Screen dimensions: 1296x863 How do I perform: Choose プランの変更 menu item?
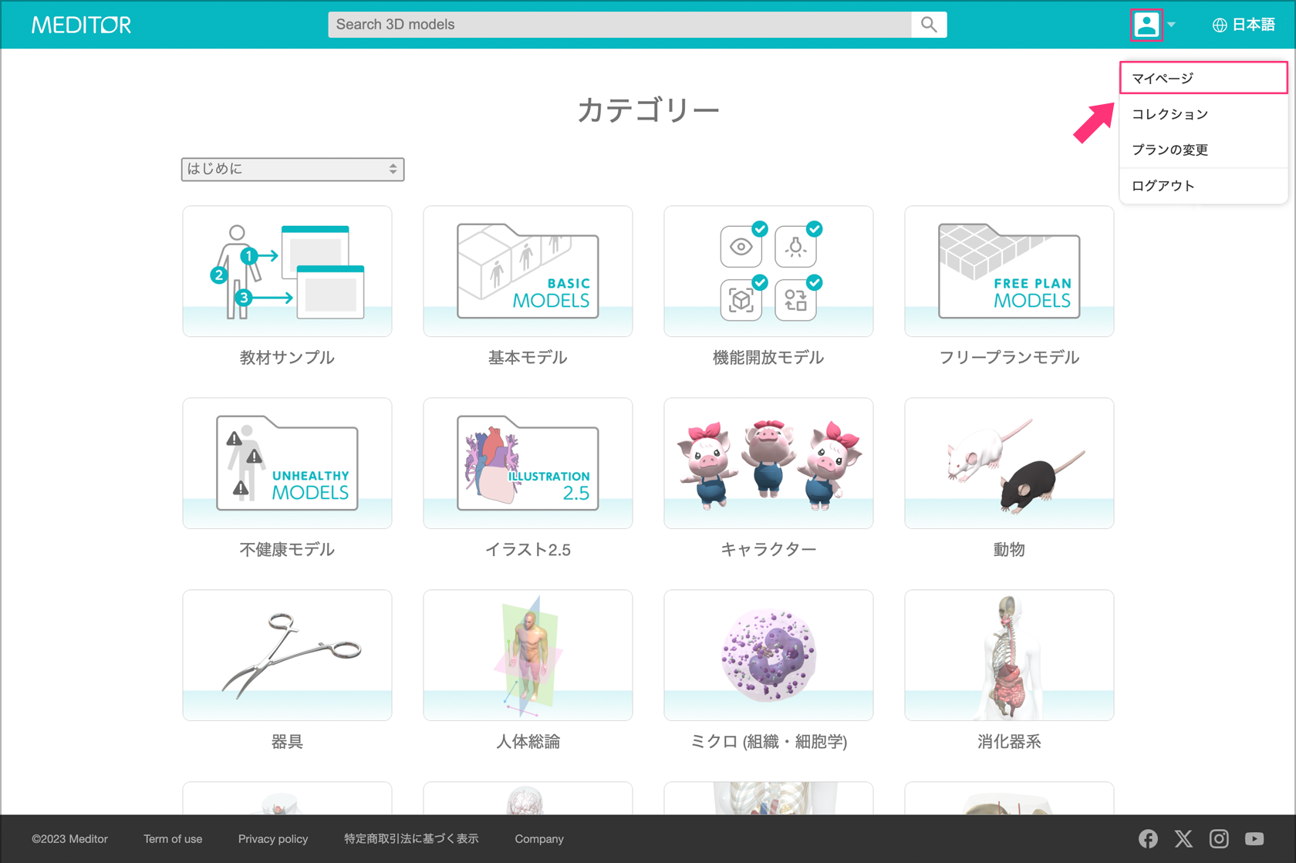pyautogui.click(x=1169, y=150)
